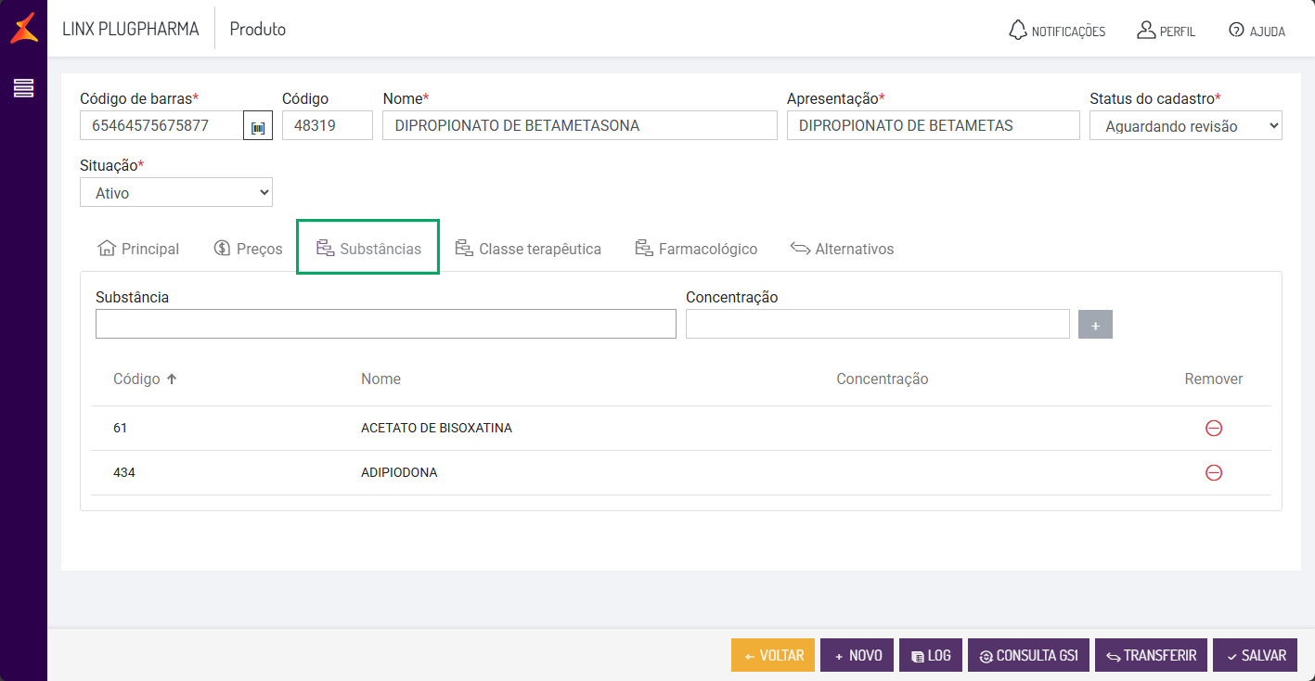Focus the Substância input field
This screenshot has height=681, width=1315.
(385, 324)
